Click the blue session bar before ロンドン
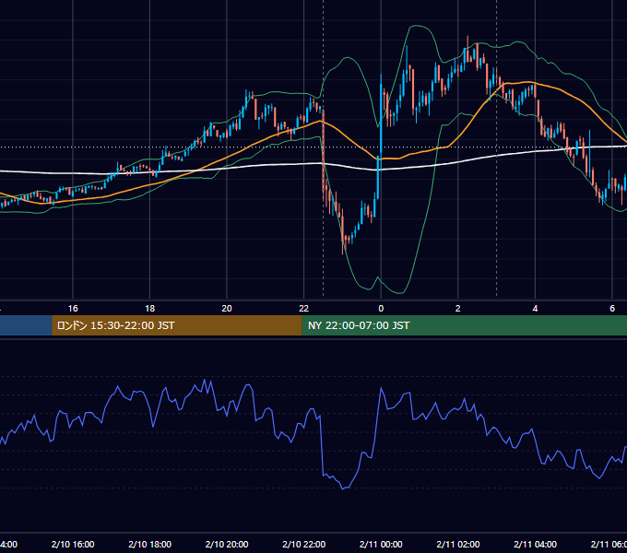 tap(26, 325)
